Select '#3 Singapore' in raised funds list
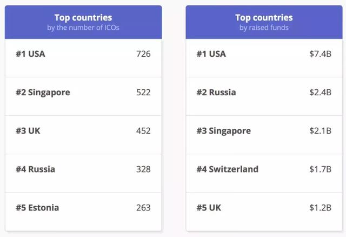This screenshot has height=237, width=346. (264, 135)
